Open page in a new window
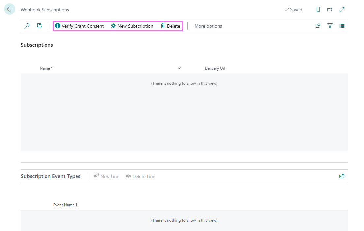364x231 pixels. pos(330,10)
